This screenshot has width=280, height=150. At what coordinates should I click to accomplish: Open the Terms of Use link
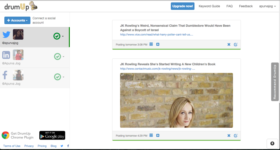click(12, 146)
